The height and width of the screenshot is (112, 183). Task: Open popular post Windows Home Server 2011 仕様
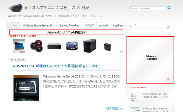(x=155, y=110)
